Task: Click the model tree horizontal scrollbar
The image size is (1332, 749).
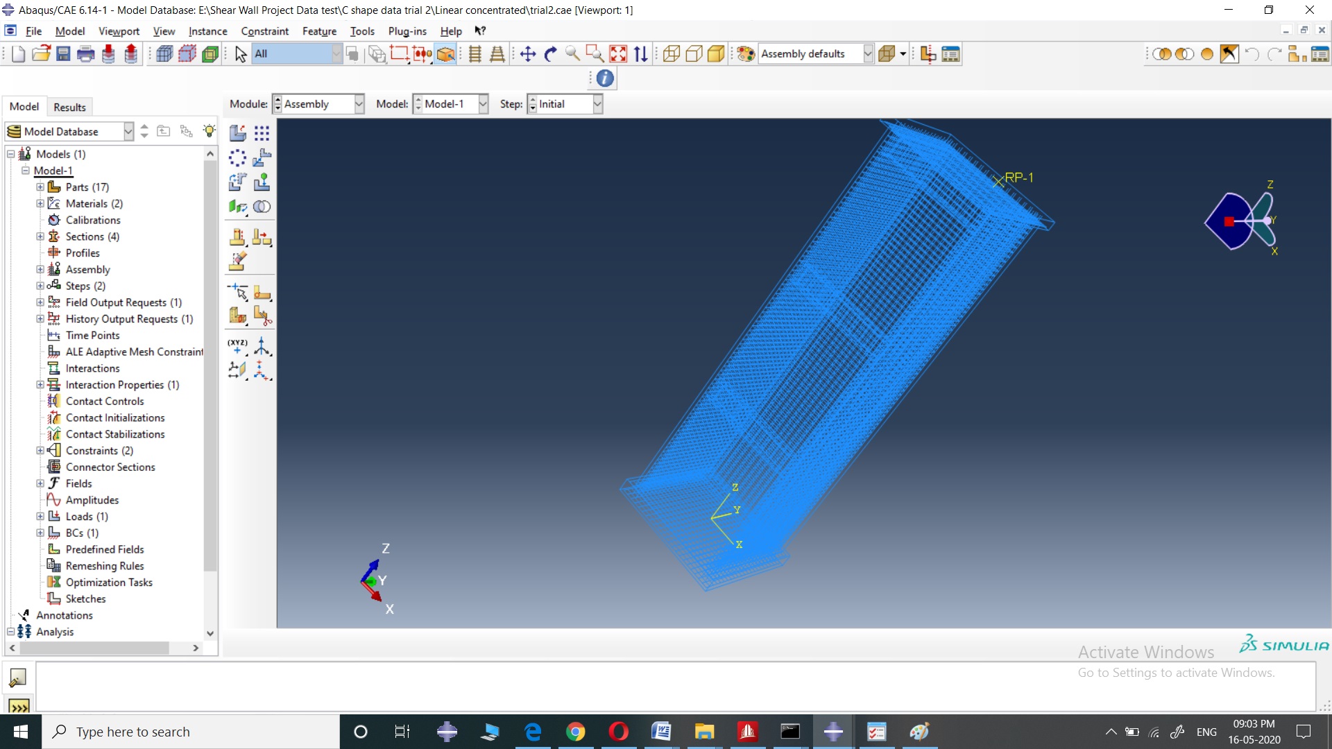Action: click(94, 648)
